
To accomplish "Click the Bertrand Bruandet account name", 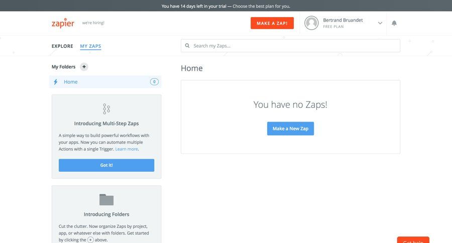I will 343,20.
